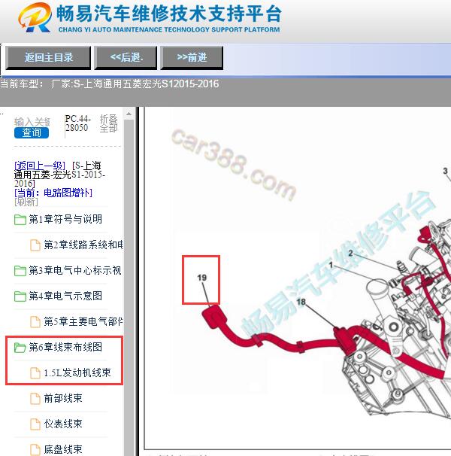451x456 pixels.
Task: Click PC.44-28050 text in sidebar
Action: point(77,123)
